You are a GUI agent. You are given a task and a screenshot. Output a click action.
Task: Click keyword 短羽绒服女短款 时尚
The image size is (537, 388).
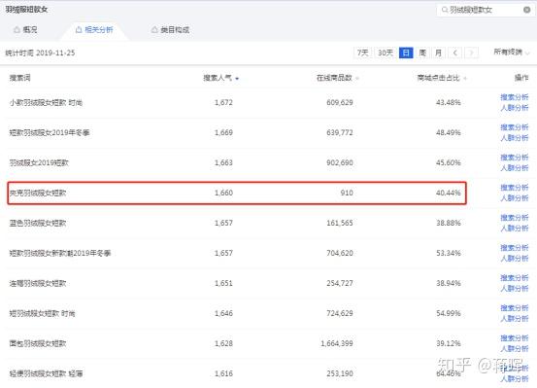pyautogui.click(x=42, y=313)
